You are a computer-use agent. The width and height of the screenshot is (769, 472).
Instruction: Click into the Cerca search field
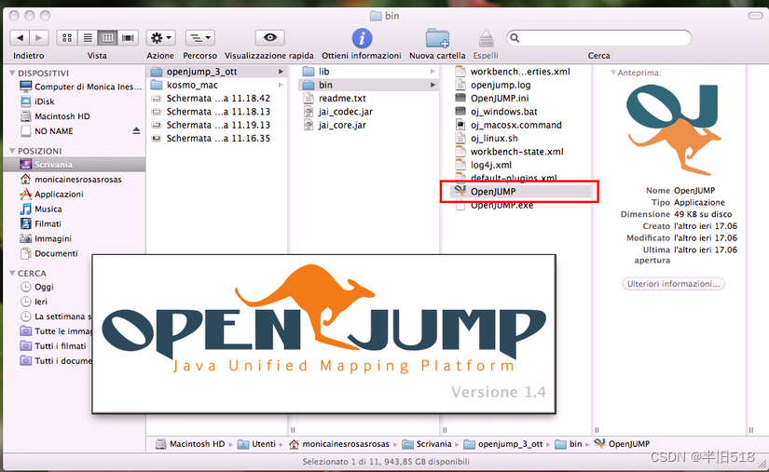pos(598,37)
